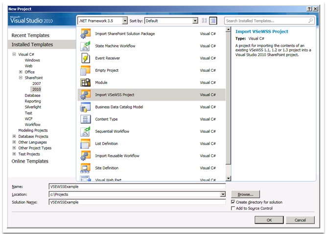Collapse the Visual C# tree node

tap(14, 54)
